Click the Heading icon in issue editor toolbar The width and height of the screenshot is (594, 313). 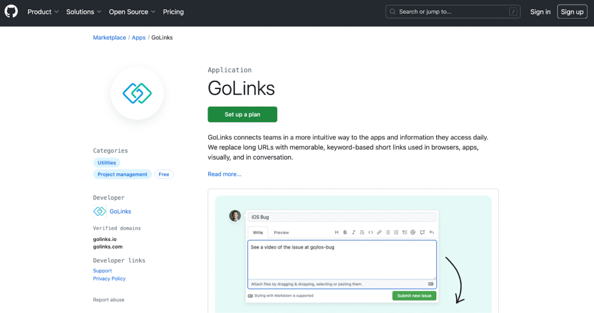click(x=336, y=232)
